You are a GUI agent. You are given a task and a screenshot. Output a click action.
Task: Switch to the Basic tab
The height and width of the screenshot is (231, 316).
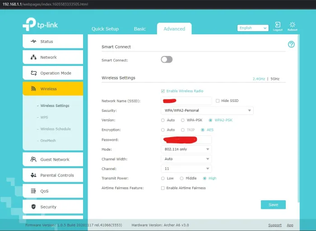[140, 29]
